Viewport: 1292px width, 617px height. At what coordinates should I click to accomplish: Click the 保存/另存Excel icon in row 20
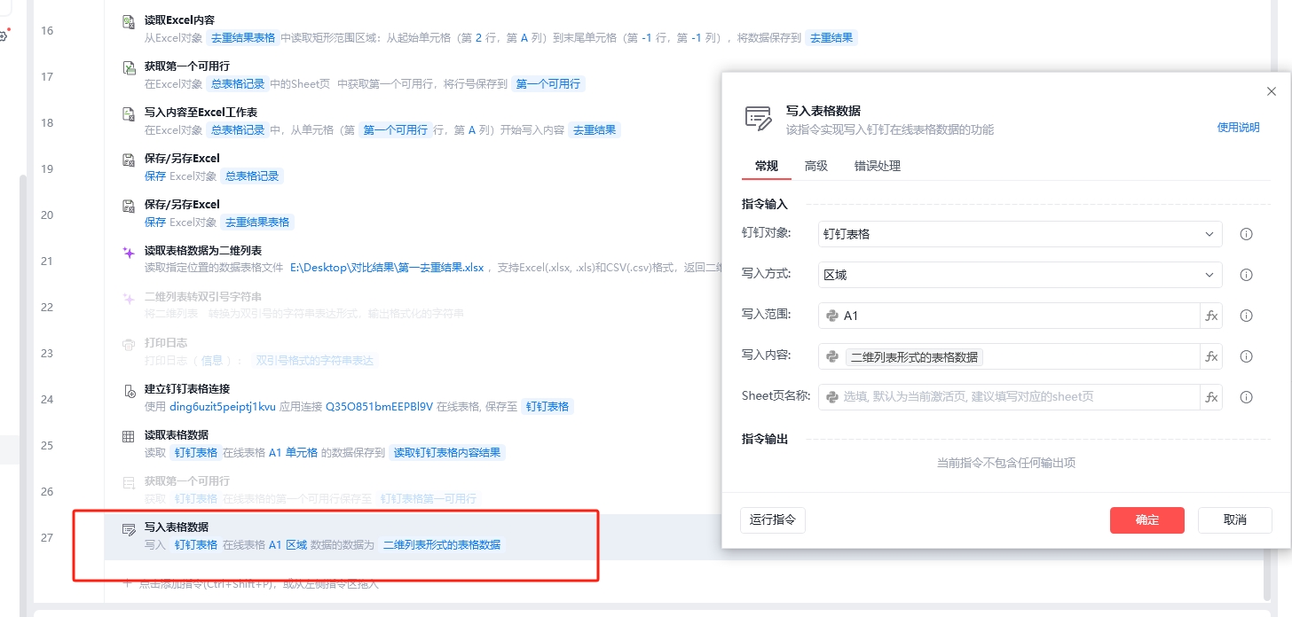point(129,205)
